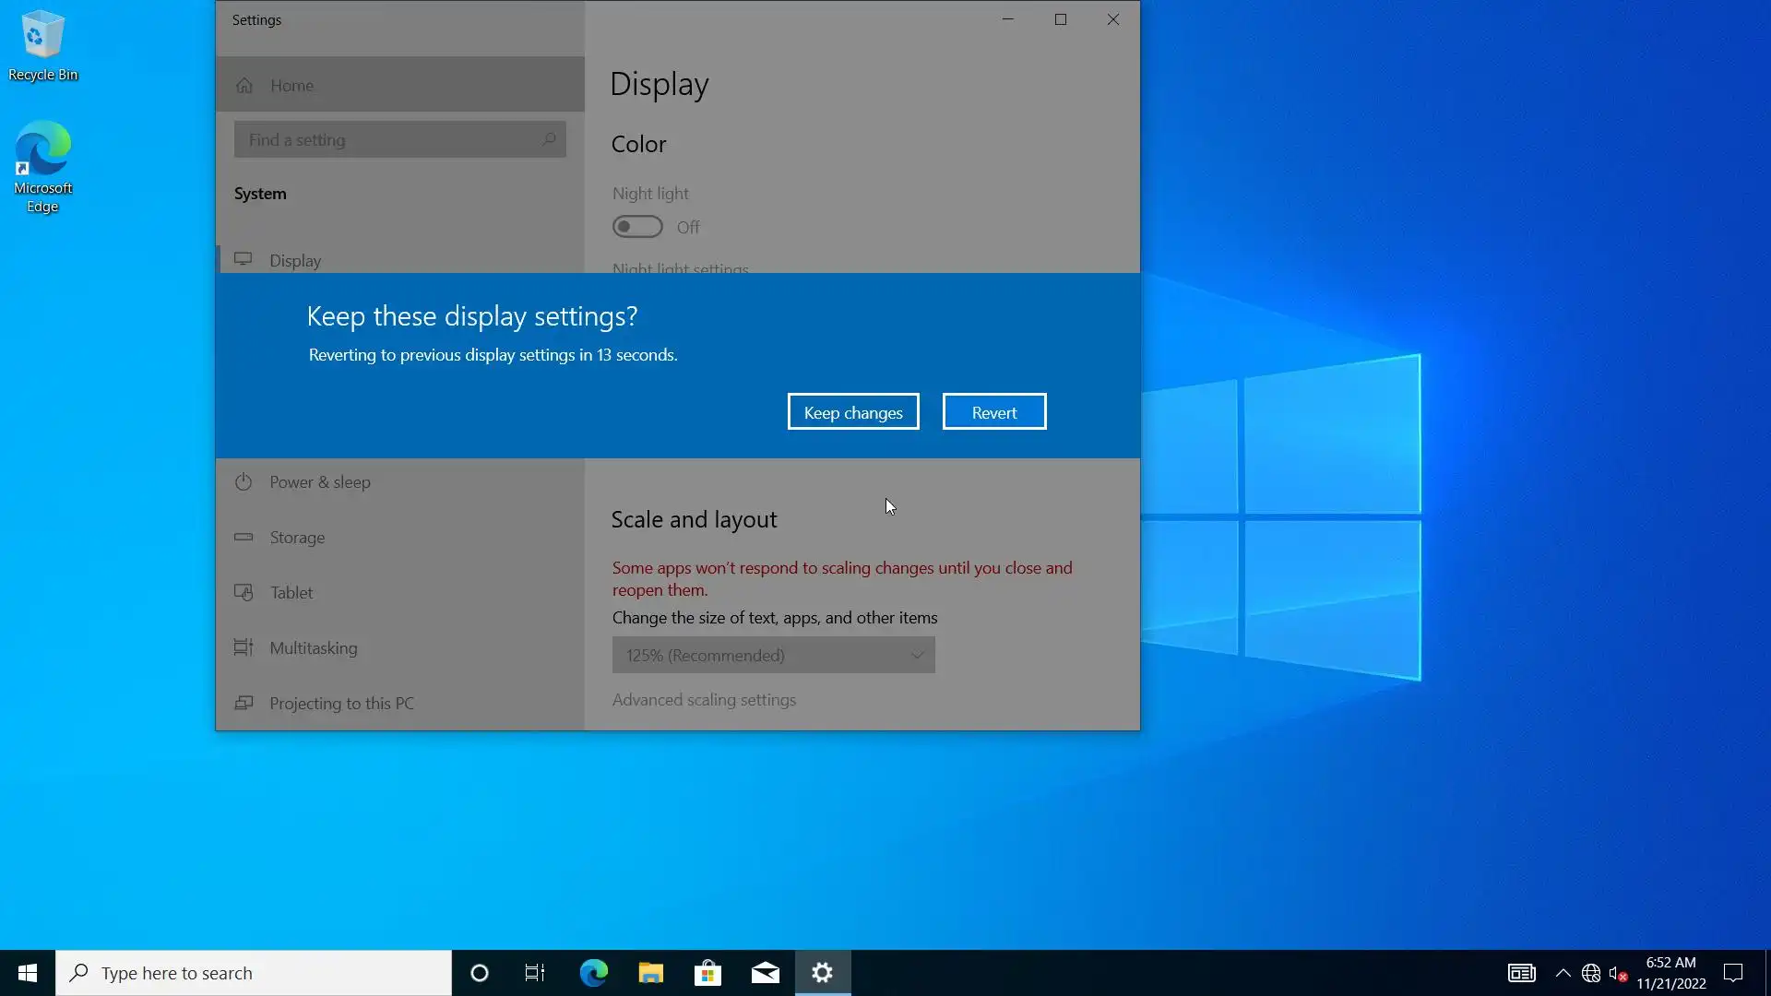Open Projecting to this PC
The height and width of the screenshot is (996, 1771).
point(340,704)
